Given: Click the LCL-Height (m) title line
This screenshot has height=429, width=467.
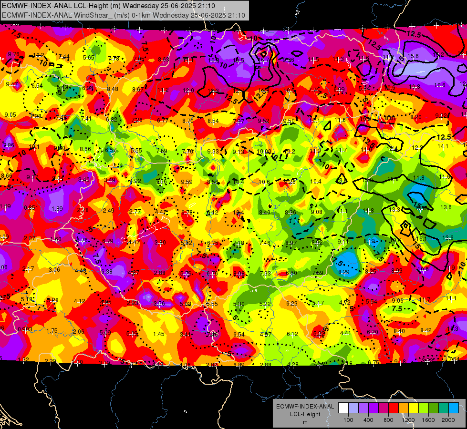Looking at the screenshot, I should click(x=108, y=6).
